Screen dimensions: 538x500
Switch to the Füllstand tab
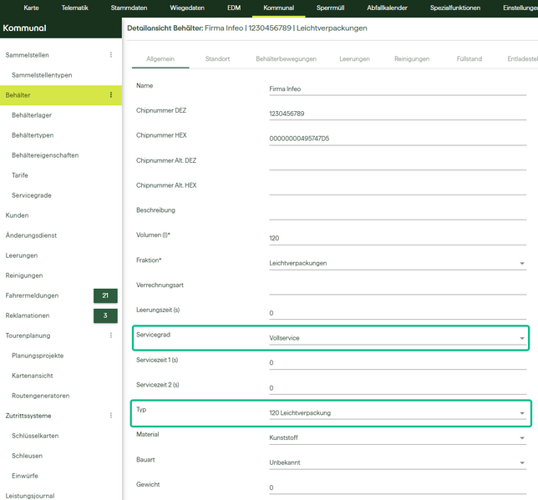tap(469, 59)
